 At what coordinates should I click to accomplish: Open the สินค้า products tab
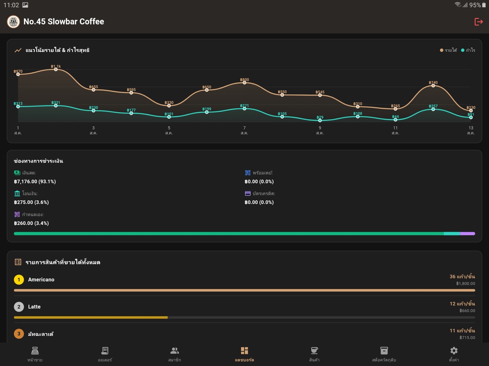tap(314, 354)
